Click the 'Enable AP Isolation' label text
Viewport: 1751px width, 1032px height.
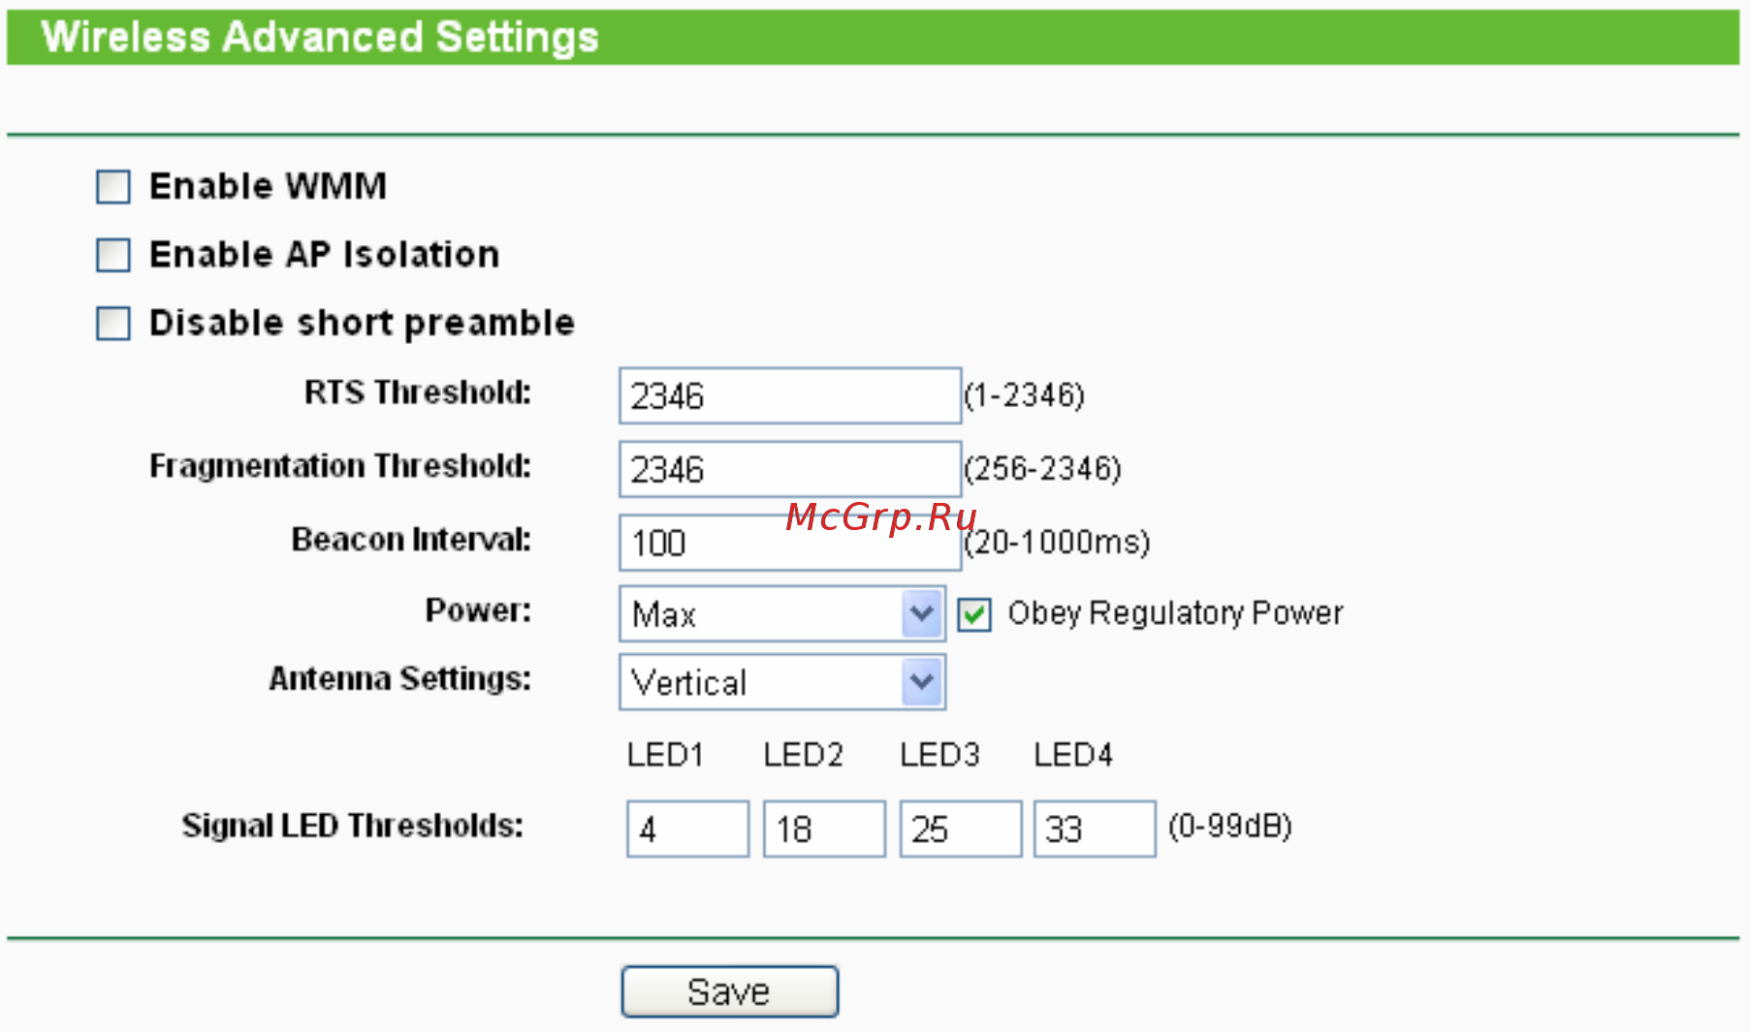point(325,255)
